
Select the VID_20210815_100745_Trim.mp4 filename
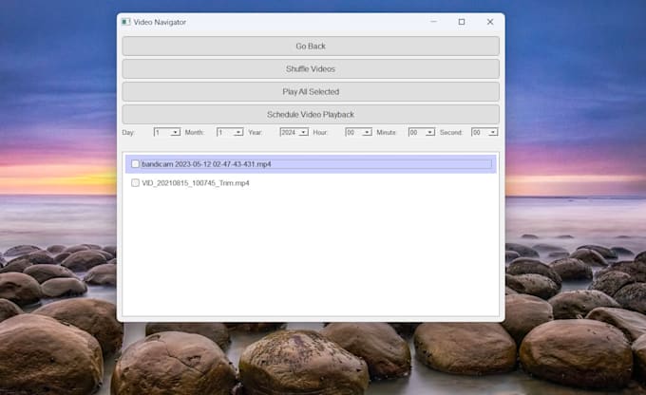click(x=196, y=183)
